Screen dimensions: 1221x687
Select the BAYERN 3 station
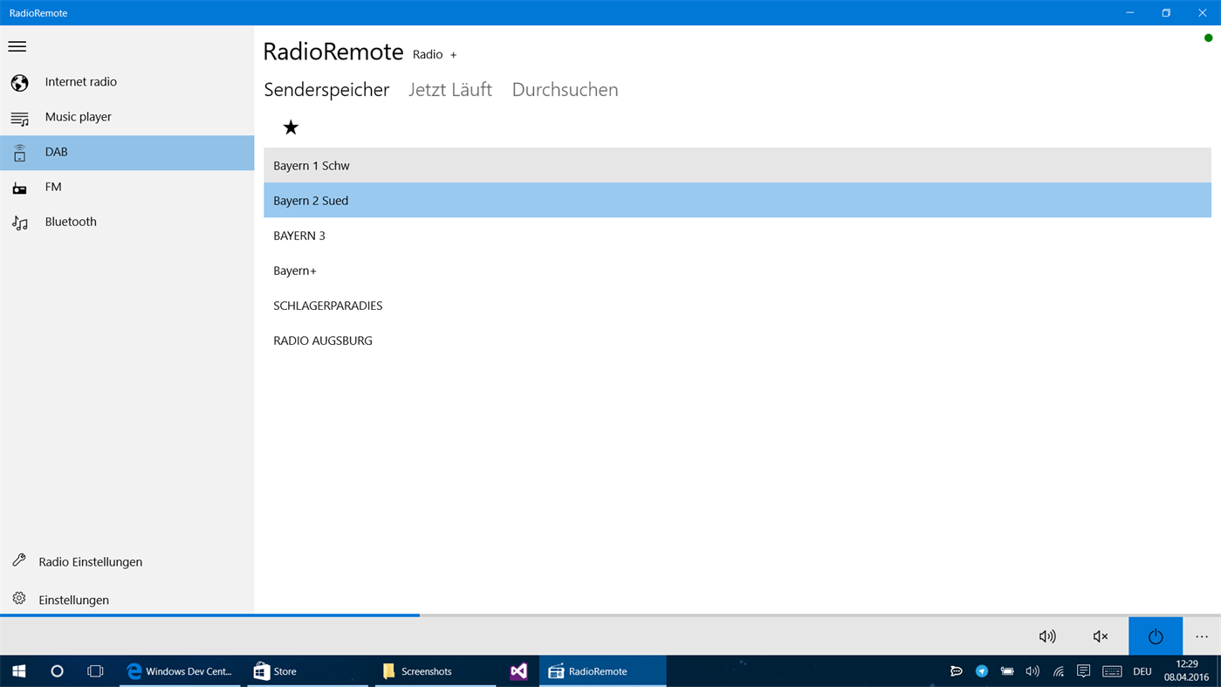click(298, 235)
